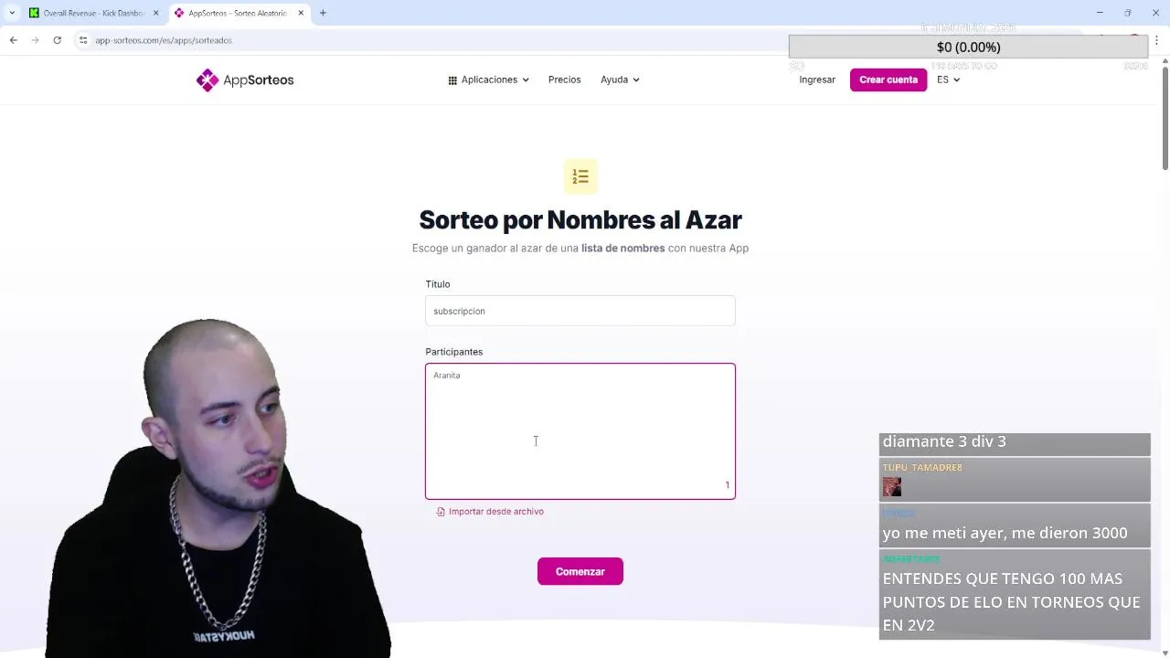The width and height of the screenshot is (1170, 658).
Task: Click the site information icon in address bar
Action: coord(83,40)
